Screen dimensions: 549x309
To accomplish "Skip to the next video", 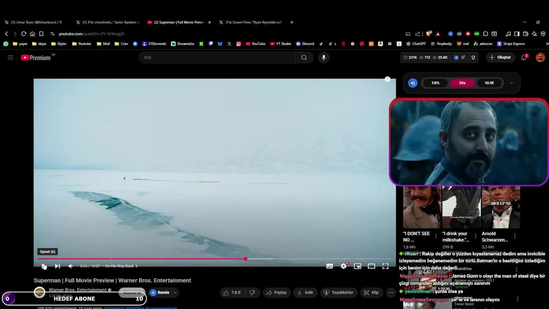I will coord(57,266).
